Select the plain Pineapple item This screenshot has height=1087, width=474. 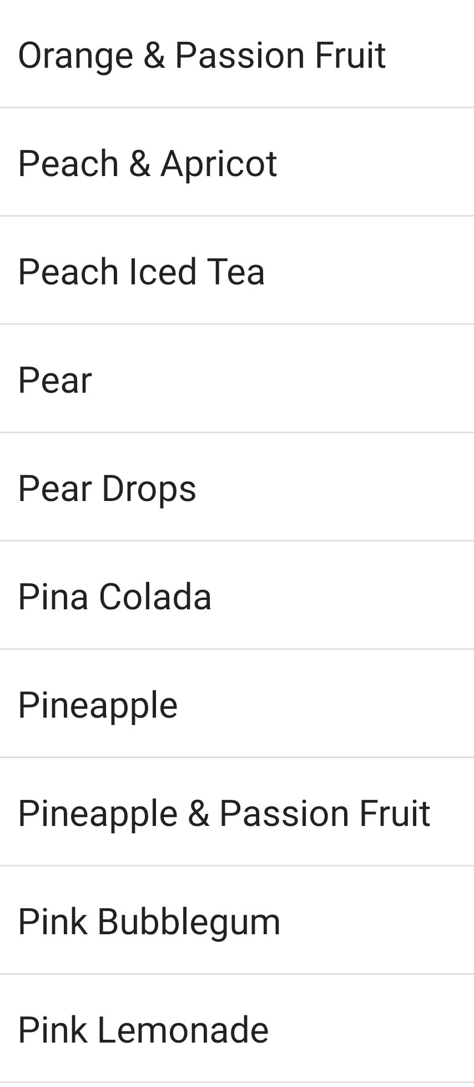[x=98, y=705]
